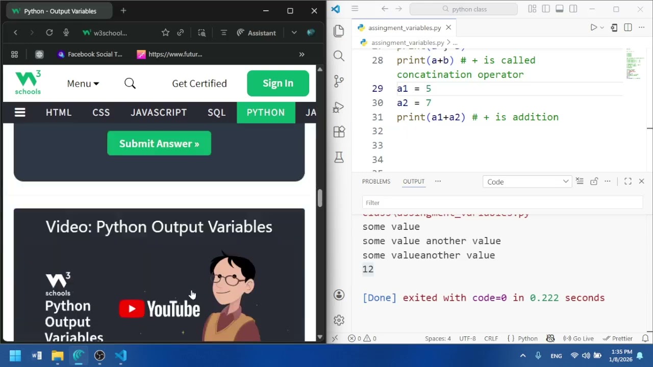Image resolution: width=653 pixels, height=367 pixels.
Task: Bookmark page with star icon
Action: [x=165, y=33]
